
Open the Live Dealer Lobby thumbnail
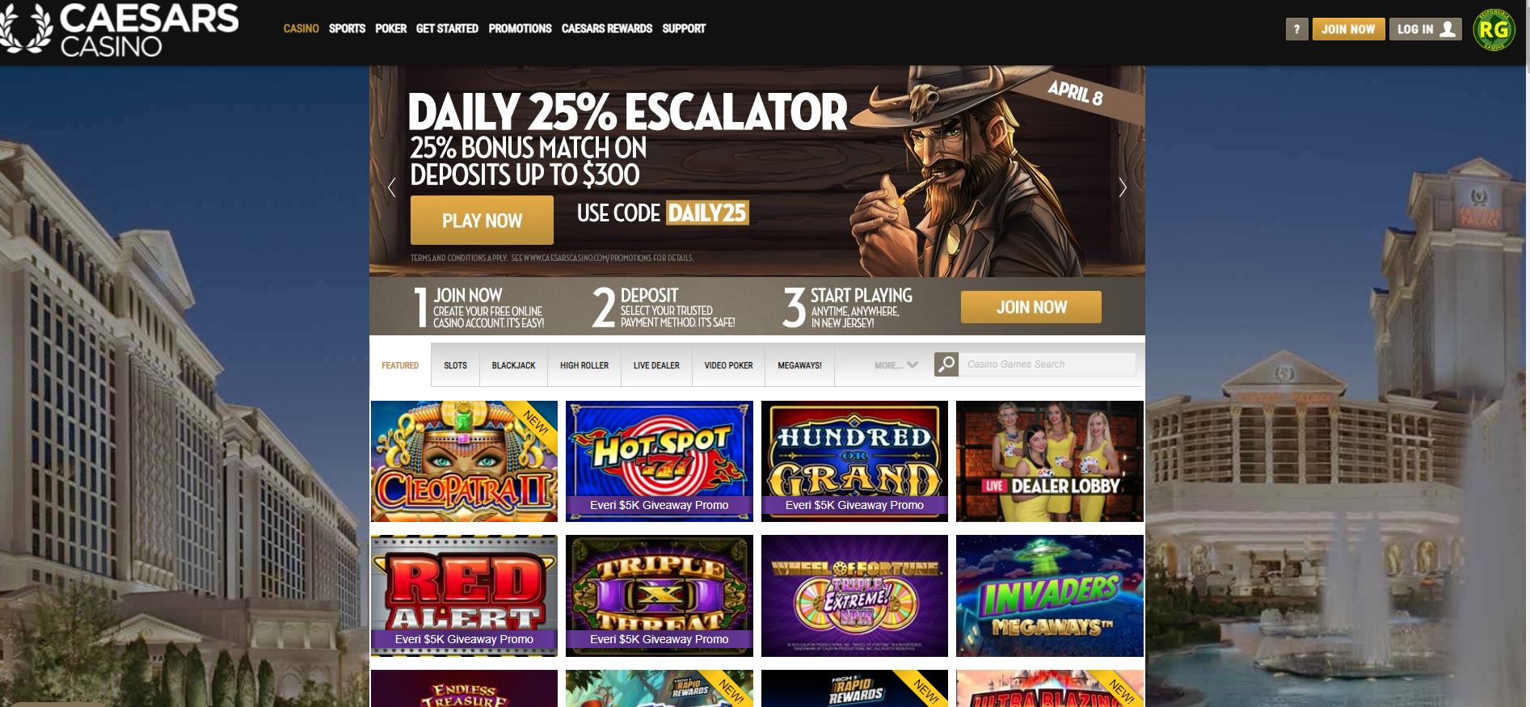[1049, 461]
